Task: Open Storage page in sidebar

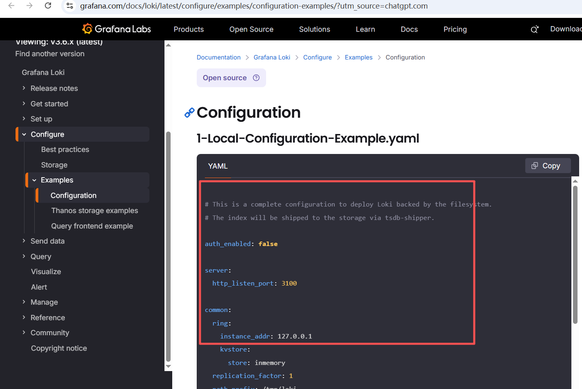Action: (x=54, y=165)
